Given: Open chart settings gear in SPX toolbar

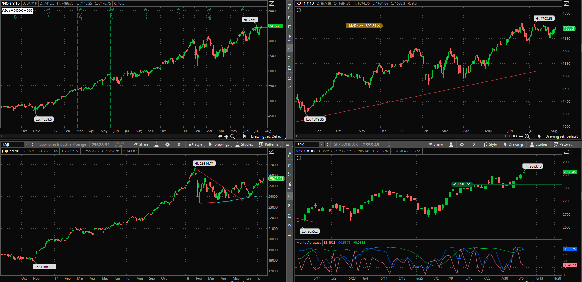Looking at the screenshot, I should [x=462, y=144].
